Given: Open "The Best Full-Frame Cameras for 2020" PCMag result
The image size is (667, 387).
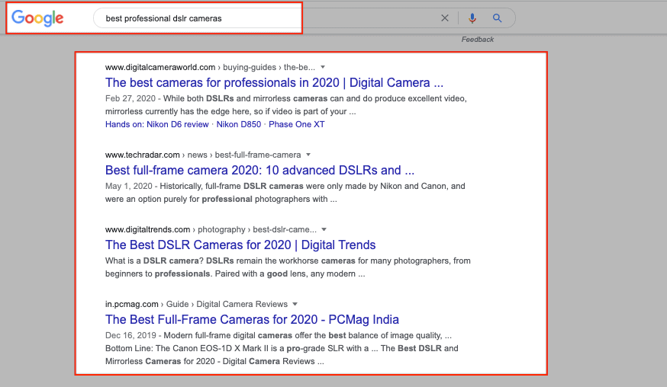Looking at the screenshot, I should coord(252,320).
